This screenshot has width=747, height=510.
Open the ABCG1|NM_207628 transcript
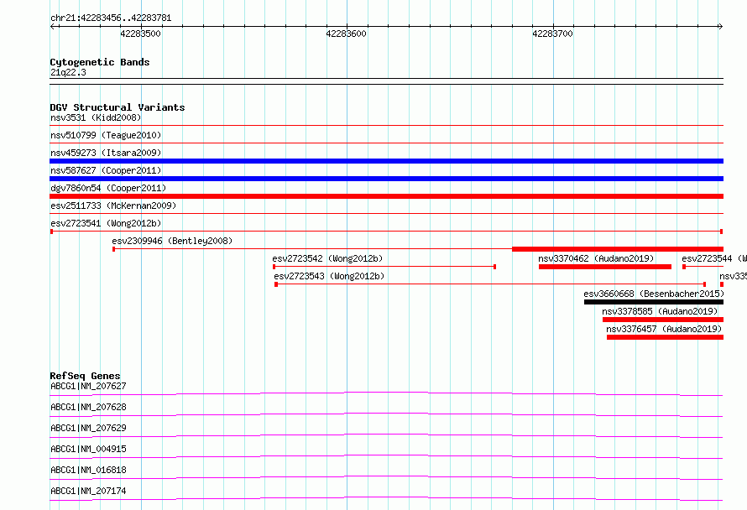coord(88,407)
